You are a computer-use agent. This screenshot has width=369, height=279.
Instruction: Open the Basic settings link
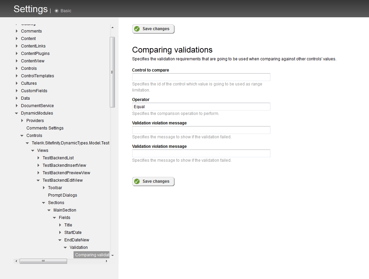tap(66, 11)
